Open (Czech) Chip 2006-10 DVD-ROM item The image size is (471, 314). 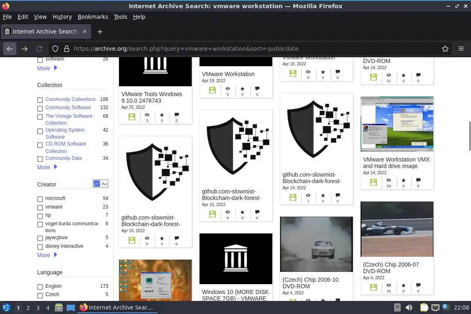[310, 283]
